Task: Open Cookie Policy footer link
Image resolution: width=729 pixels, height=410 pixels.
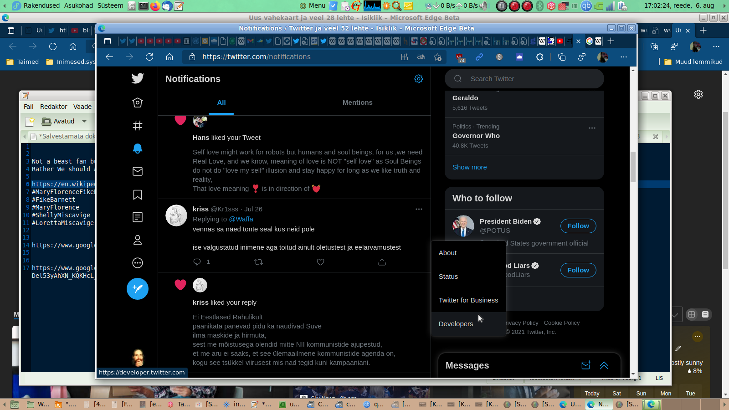Action: click(x=562, y=323)
